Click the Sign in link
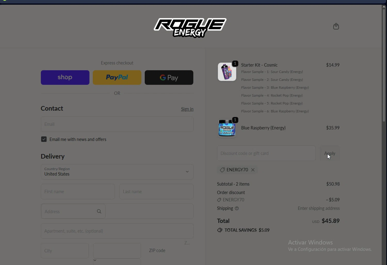 pos(187,109)
